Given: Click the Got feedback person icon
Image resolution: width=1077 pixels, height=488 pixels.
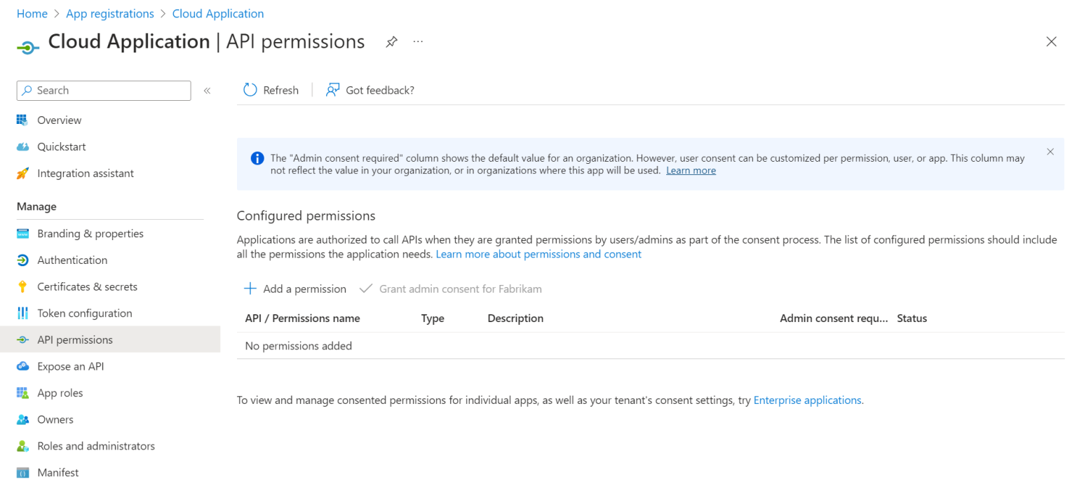Looking at the screenshot, I should coord(333,90).
